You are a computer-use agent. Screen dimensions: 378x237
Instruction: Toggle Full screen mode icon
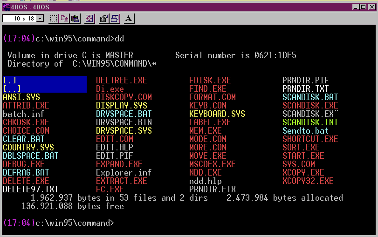tap(89, 19)
